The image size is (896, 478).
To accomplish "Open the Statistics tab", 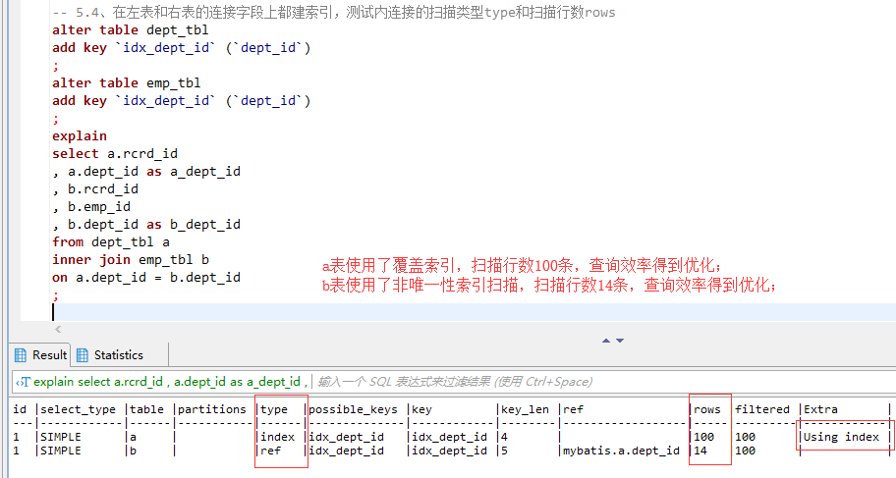I will click(x=110, y=355).
